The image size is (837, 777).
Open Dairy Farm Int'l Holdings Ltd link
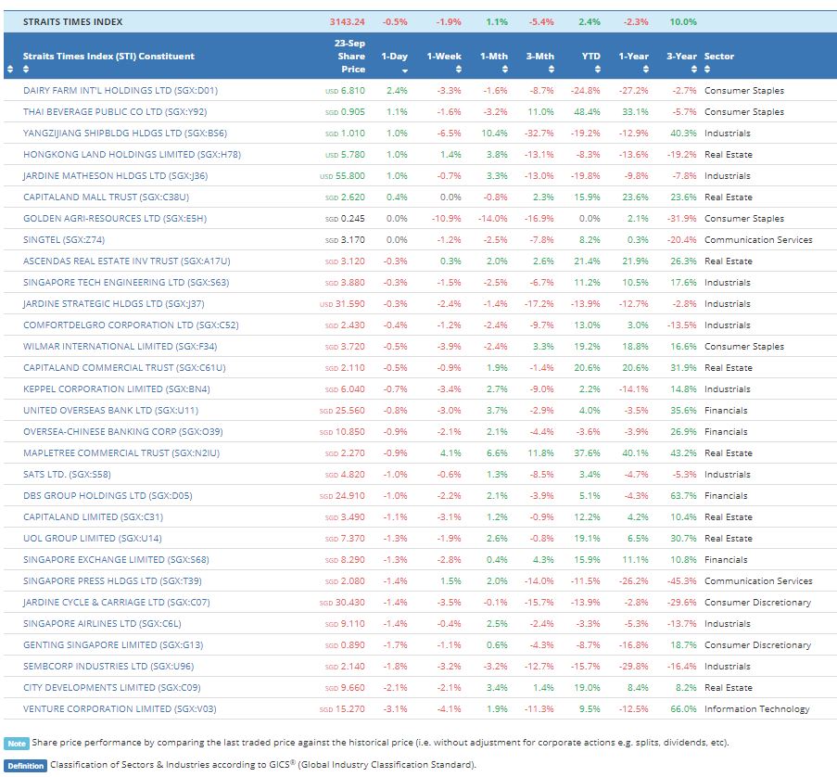pyautogui.click(x=120, y=90)
